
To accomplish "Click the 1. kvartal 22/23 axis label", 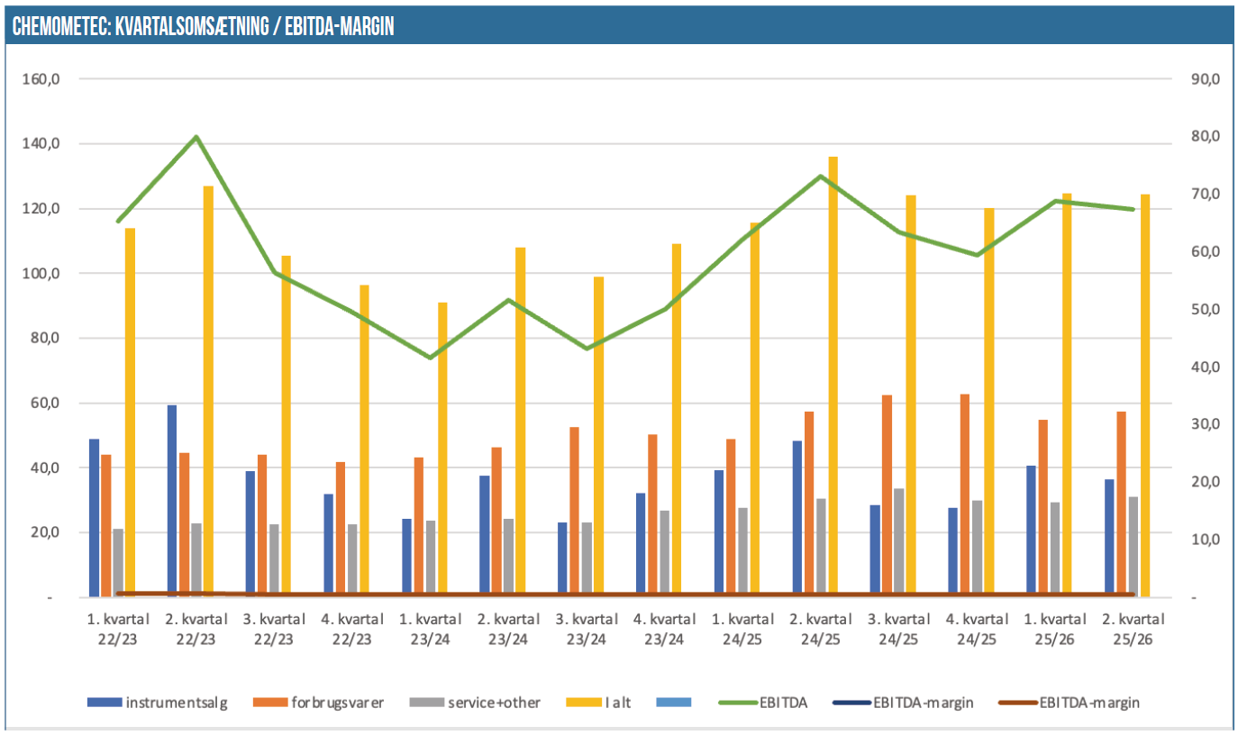I will pos(117,629).
